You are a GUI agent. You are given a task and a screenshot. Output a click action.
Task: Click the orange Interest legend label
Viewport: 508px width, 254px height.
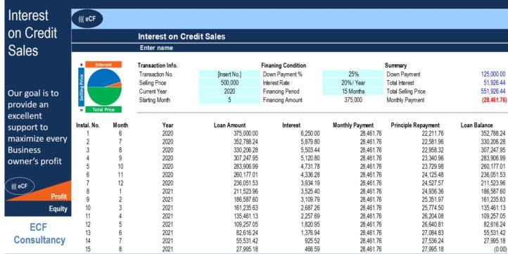click(103, 65)
